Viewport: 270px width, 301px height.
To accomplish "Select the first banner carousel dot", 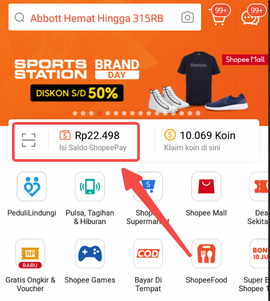I will click(75, 113).
